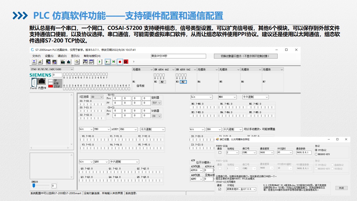Screen dimensions: 357x201
Task: Click the SMB28 value input field
Action: (x=54, y=186)
